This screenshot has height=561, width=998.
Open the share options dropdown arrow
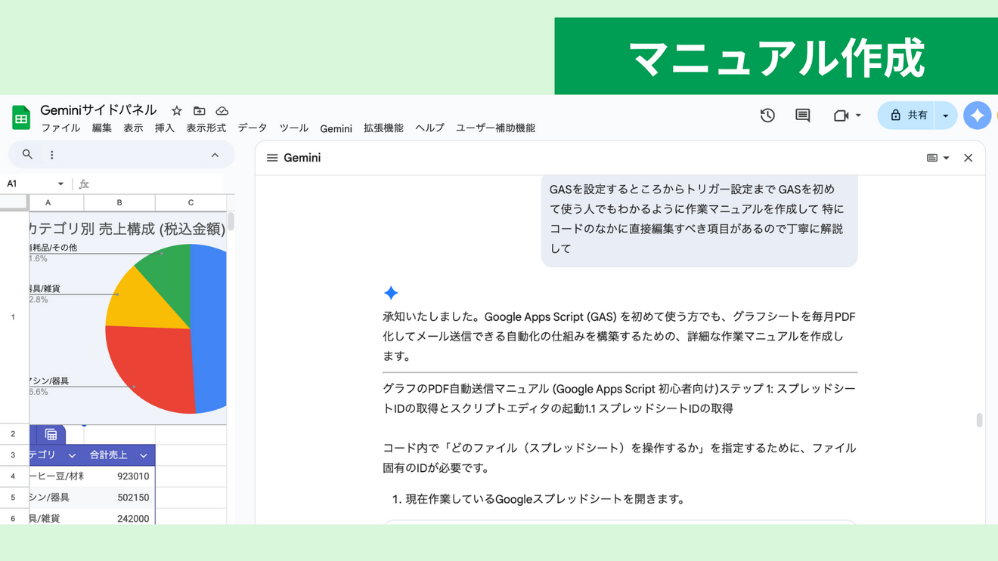[x=946, y=116]
